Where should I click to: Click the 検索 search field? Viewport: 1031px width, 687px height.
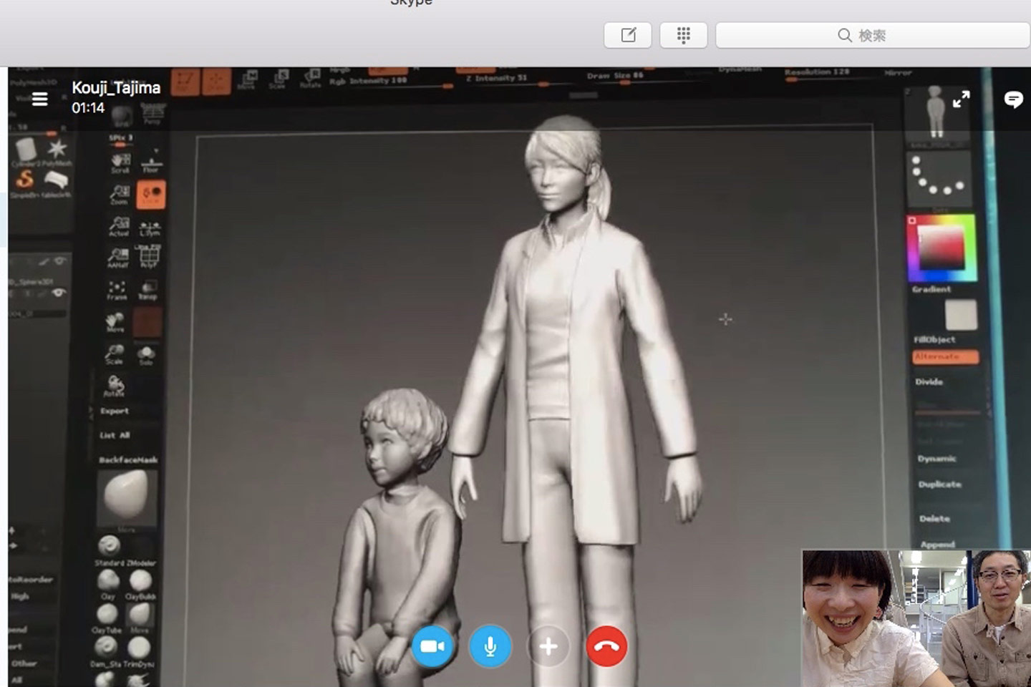click(872, 35)
